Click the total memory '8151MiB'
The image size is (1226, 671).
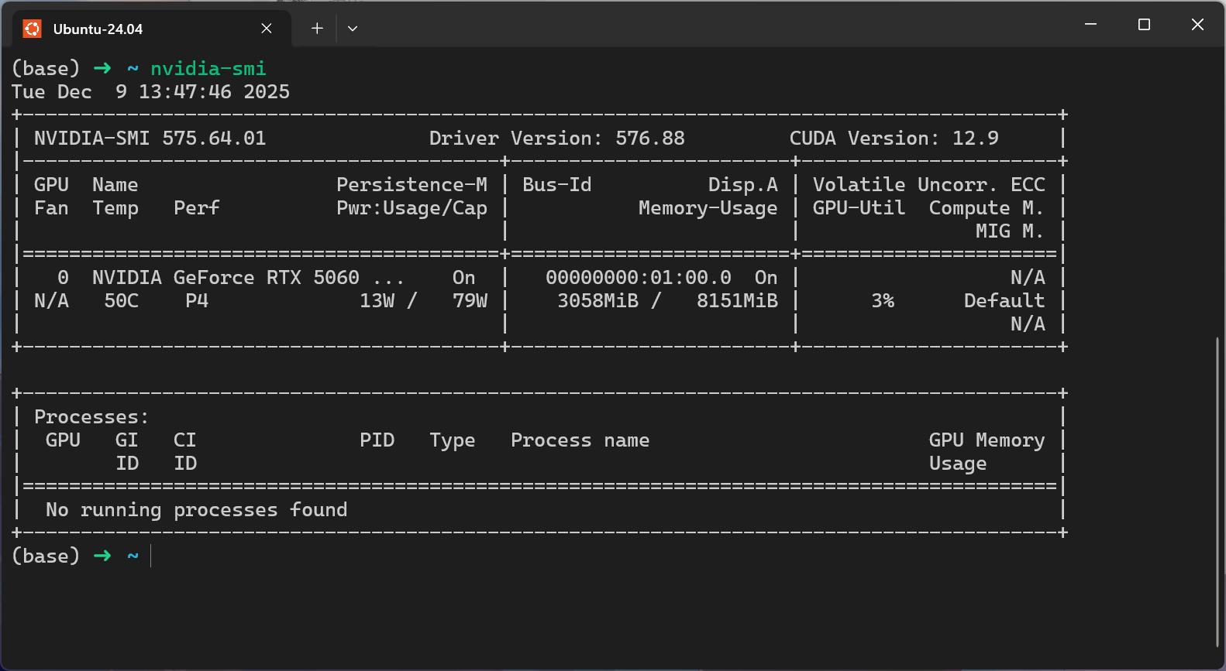point(737,301)
